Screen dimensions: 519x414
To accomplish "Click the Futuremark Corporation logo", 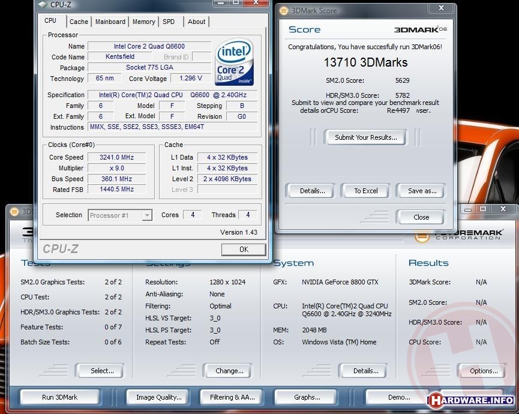I will click(x=459, y=234).
